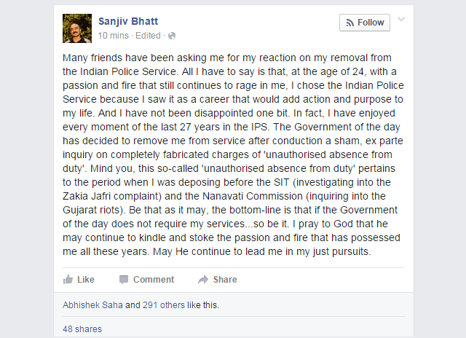Click the public globe privacy icon
Image resolution: width=466 pixels, height=338 pixels.
172,36
